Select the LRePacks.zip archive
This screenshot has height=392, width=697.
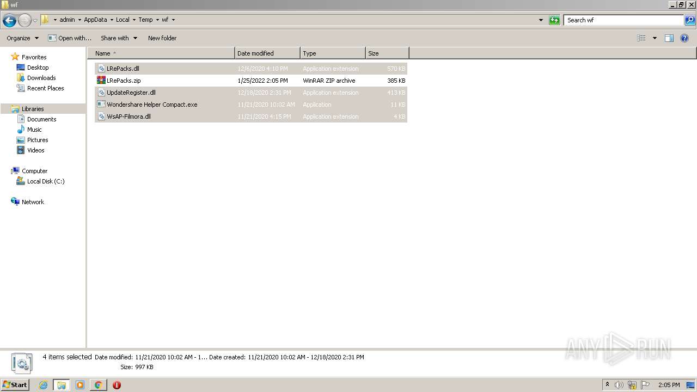251,81
